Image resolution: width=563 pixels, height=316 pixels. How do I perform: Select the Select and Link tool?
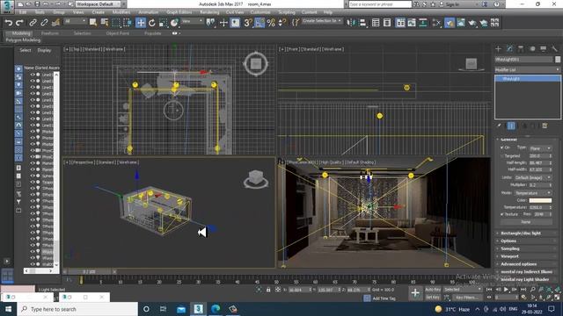pos(33,23)
